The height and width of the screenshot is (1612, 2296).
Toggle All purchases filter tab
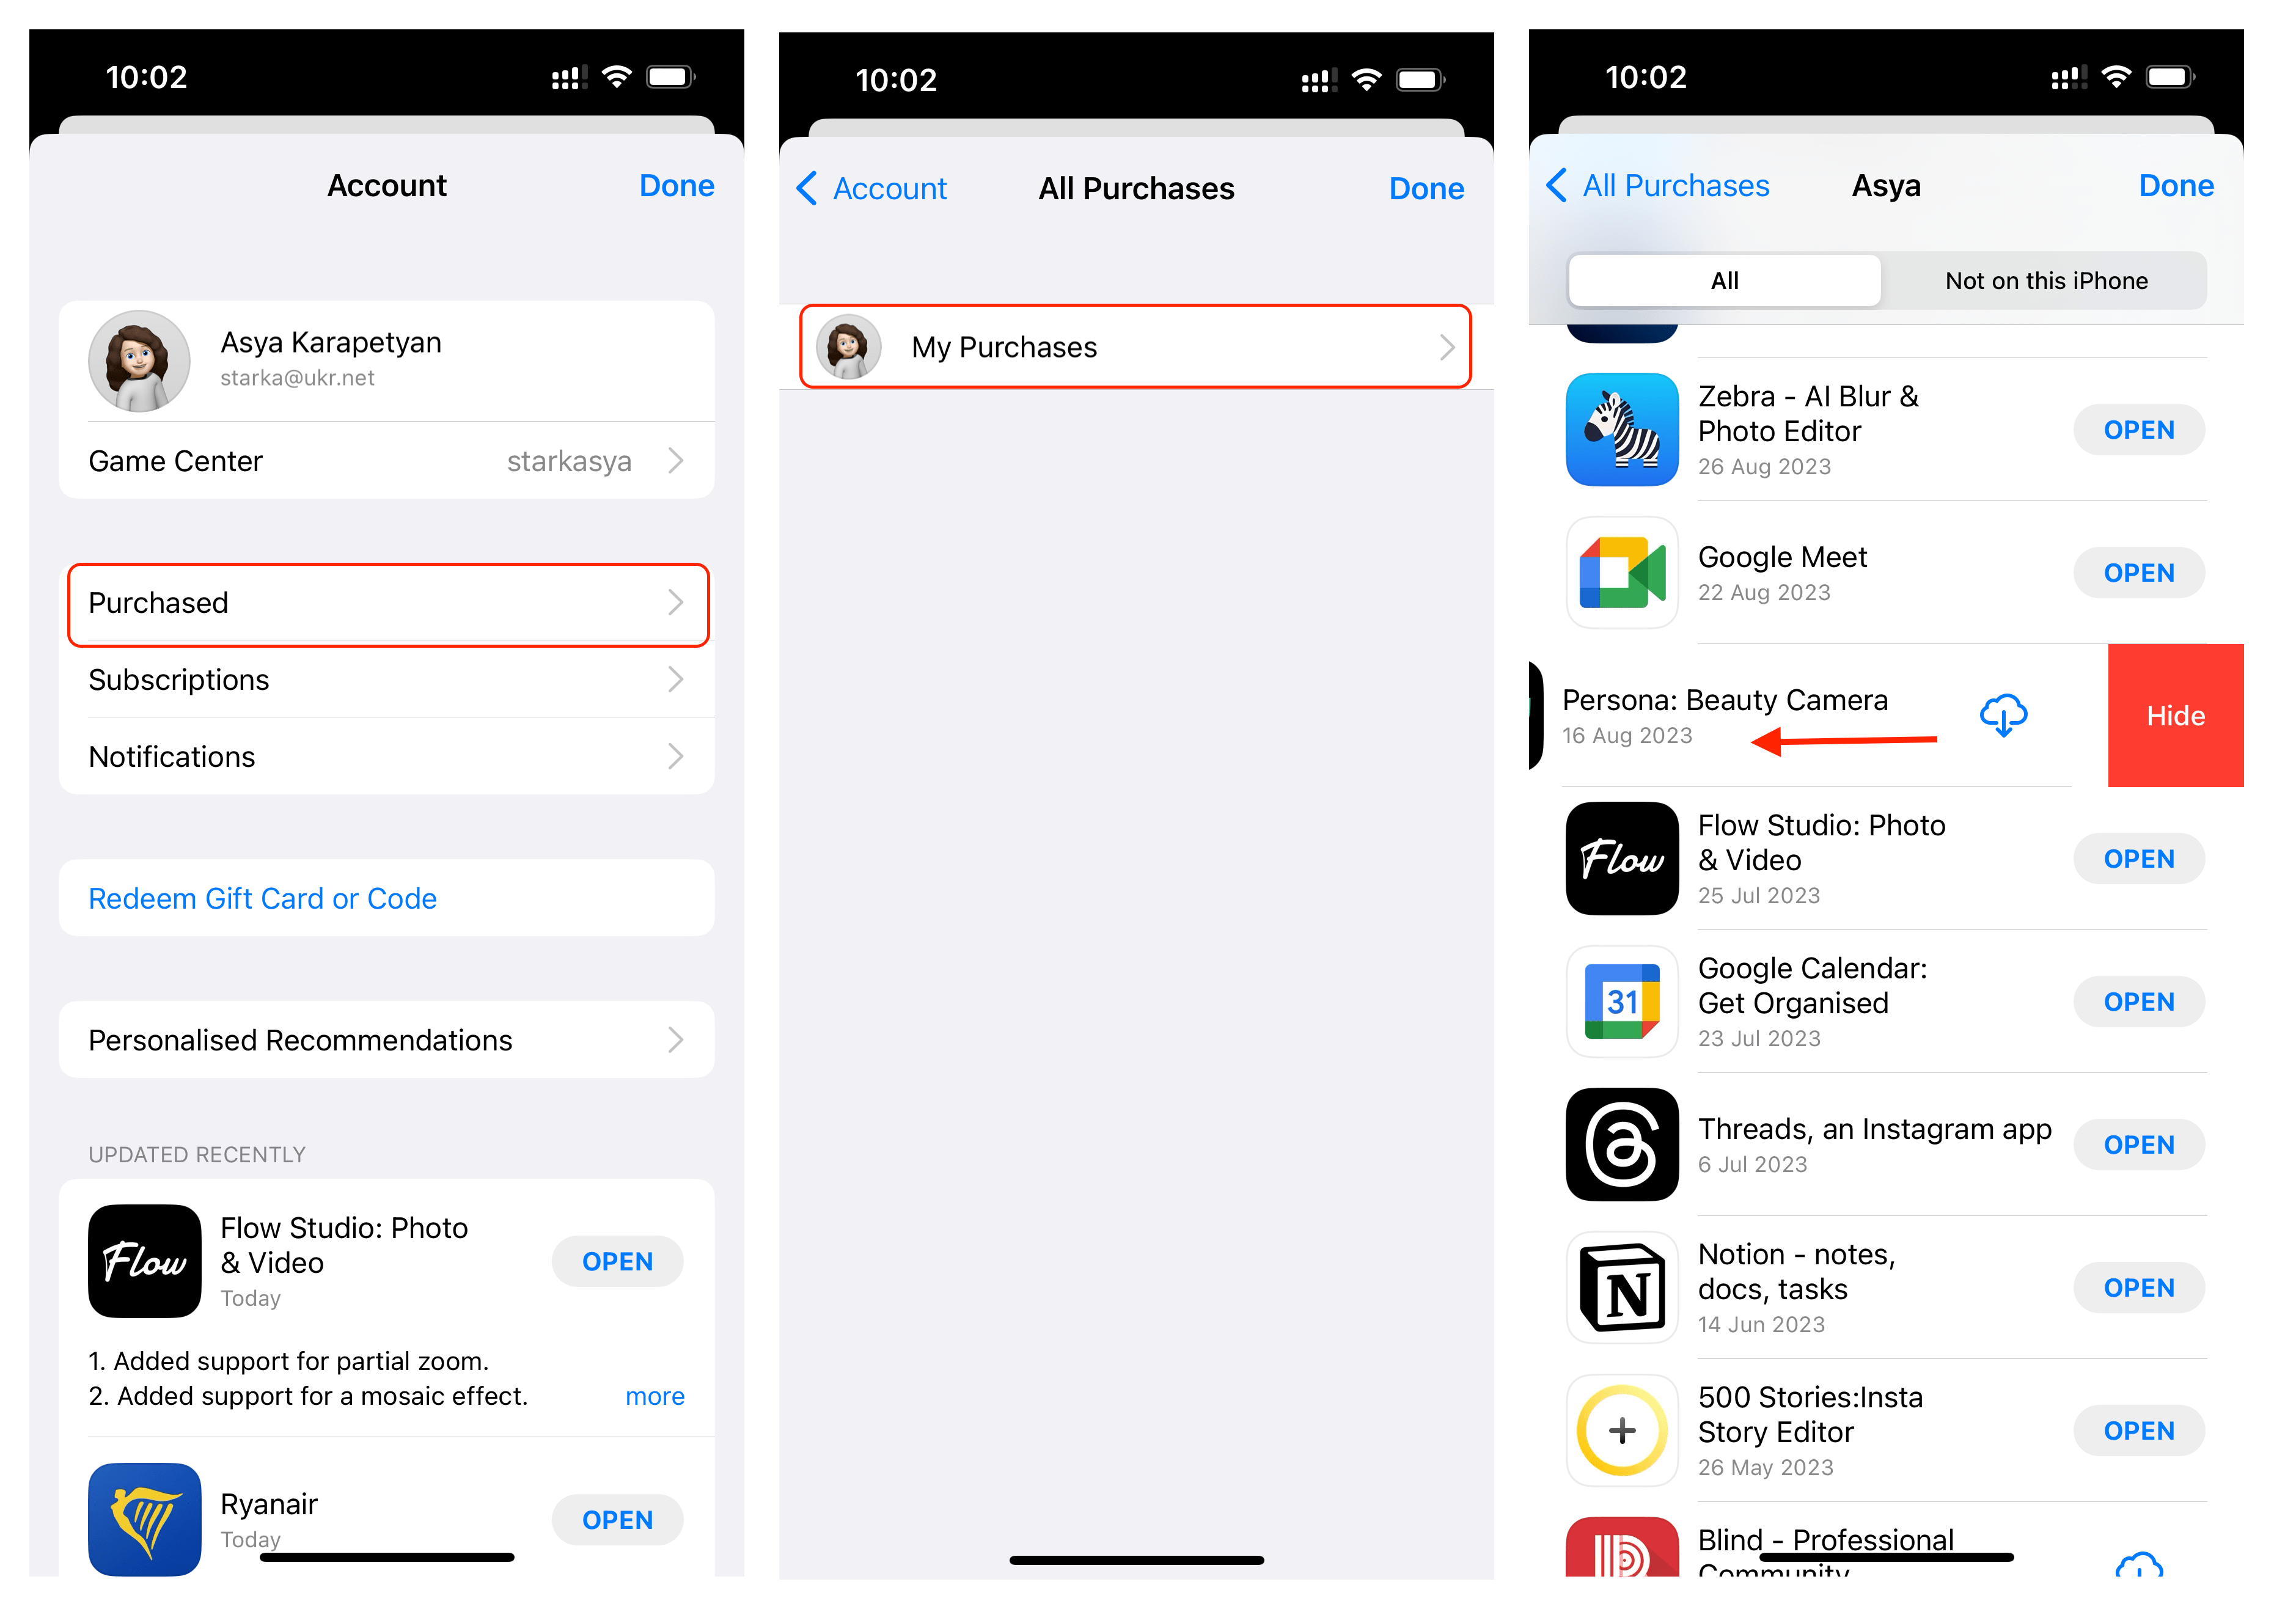click(1725, 279)
